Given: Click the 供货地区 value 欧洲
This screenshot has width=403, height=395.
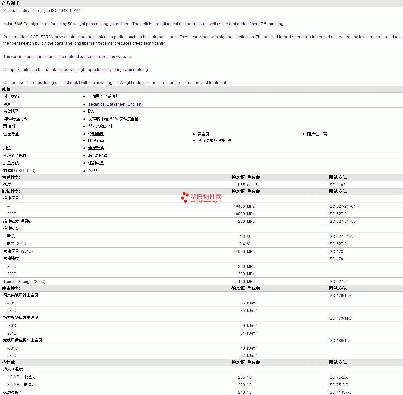Looking at the screenshot, I should click(92, 111).
